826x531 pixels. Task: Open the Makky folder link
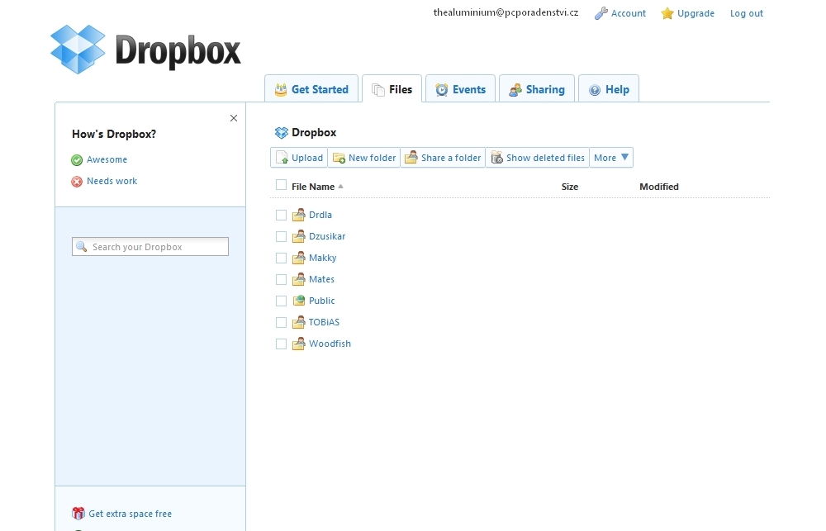pos(322,258)
